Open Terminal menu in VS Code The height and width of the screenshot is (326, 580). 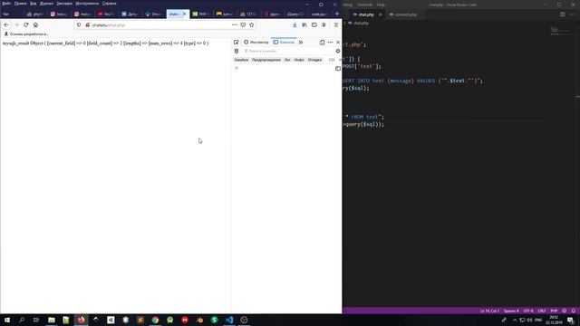(x=364, y=5)
